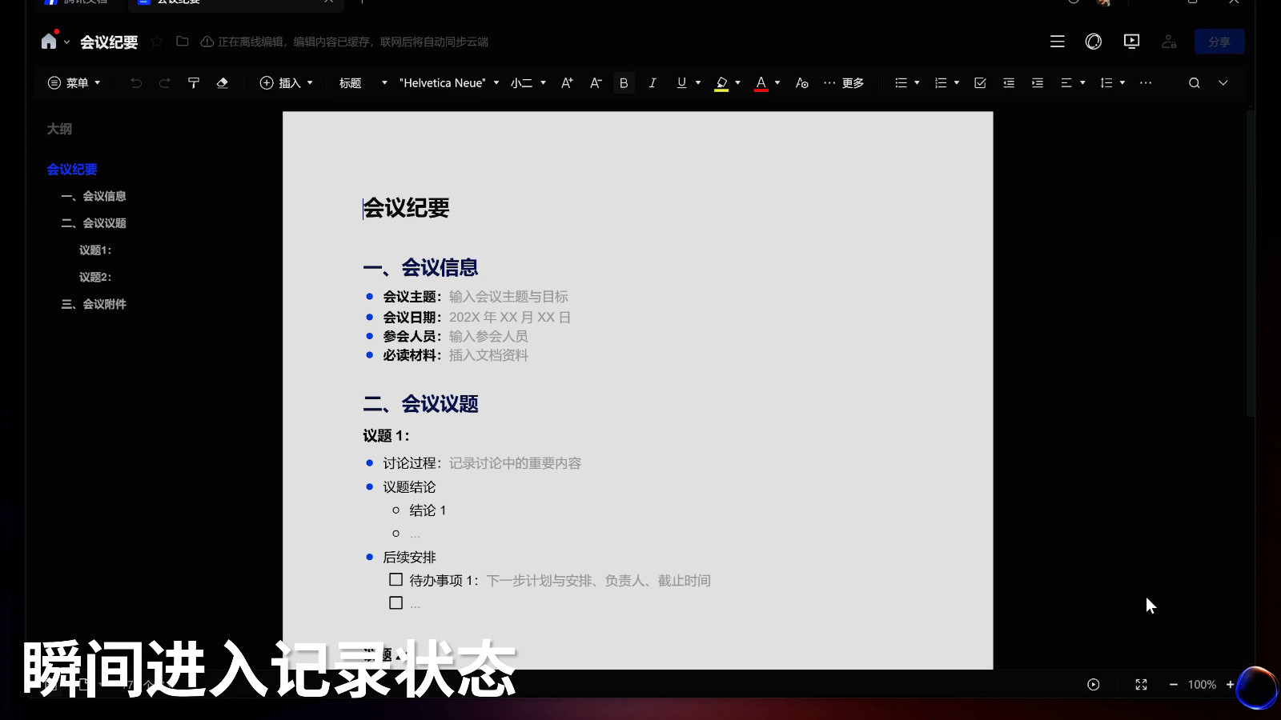Screen dimensions: 1281x720
Task: Redo the last undone edit
Action: coord(165,83)
